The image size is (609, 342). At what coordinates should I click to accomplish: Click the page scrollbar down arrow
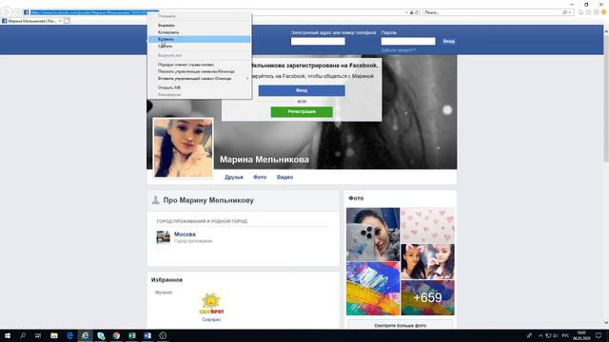(x=606, y=323)
